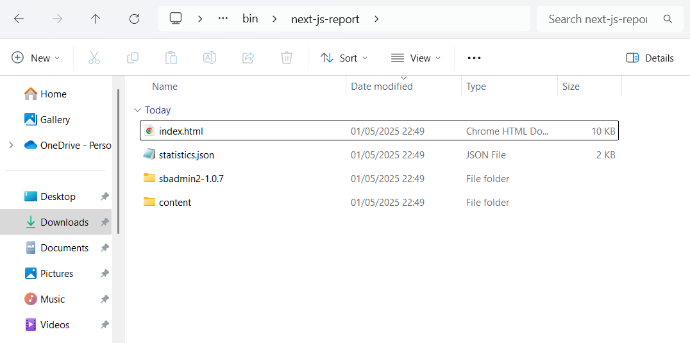This screenshot has width=690, height=343.
Task: Expand the OneDrive - Personal tree node
Action: point(11,145)
